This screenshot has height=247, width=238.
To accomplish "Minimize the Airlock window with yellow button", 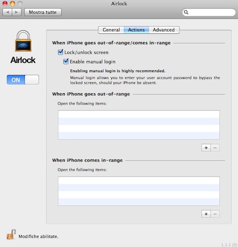I will pos(12,3).
